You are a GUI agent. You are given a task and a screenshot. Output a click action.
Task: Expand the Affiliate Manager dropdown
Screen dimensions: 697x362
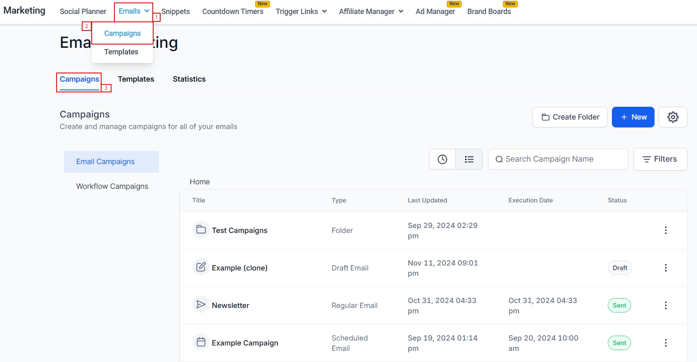click(x=371, y=12)
